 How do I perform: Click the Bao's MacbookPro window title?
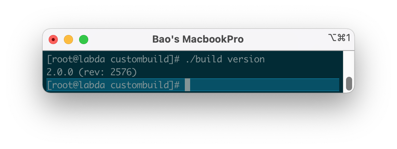[198, 39]
